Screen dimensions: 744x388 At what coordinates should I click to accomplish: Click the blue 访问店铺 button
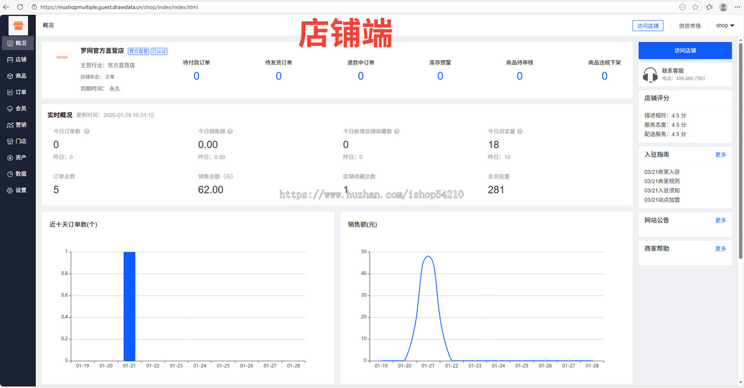685,50
